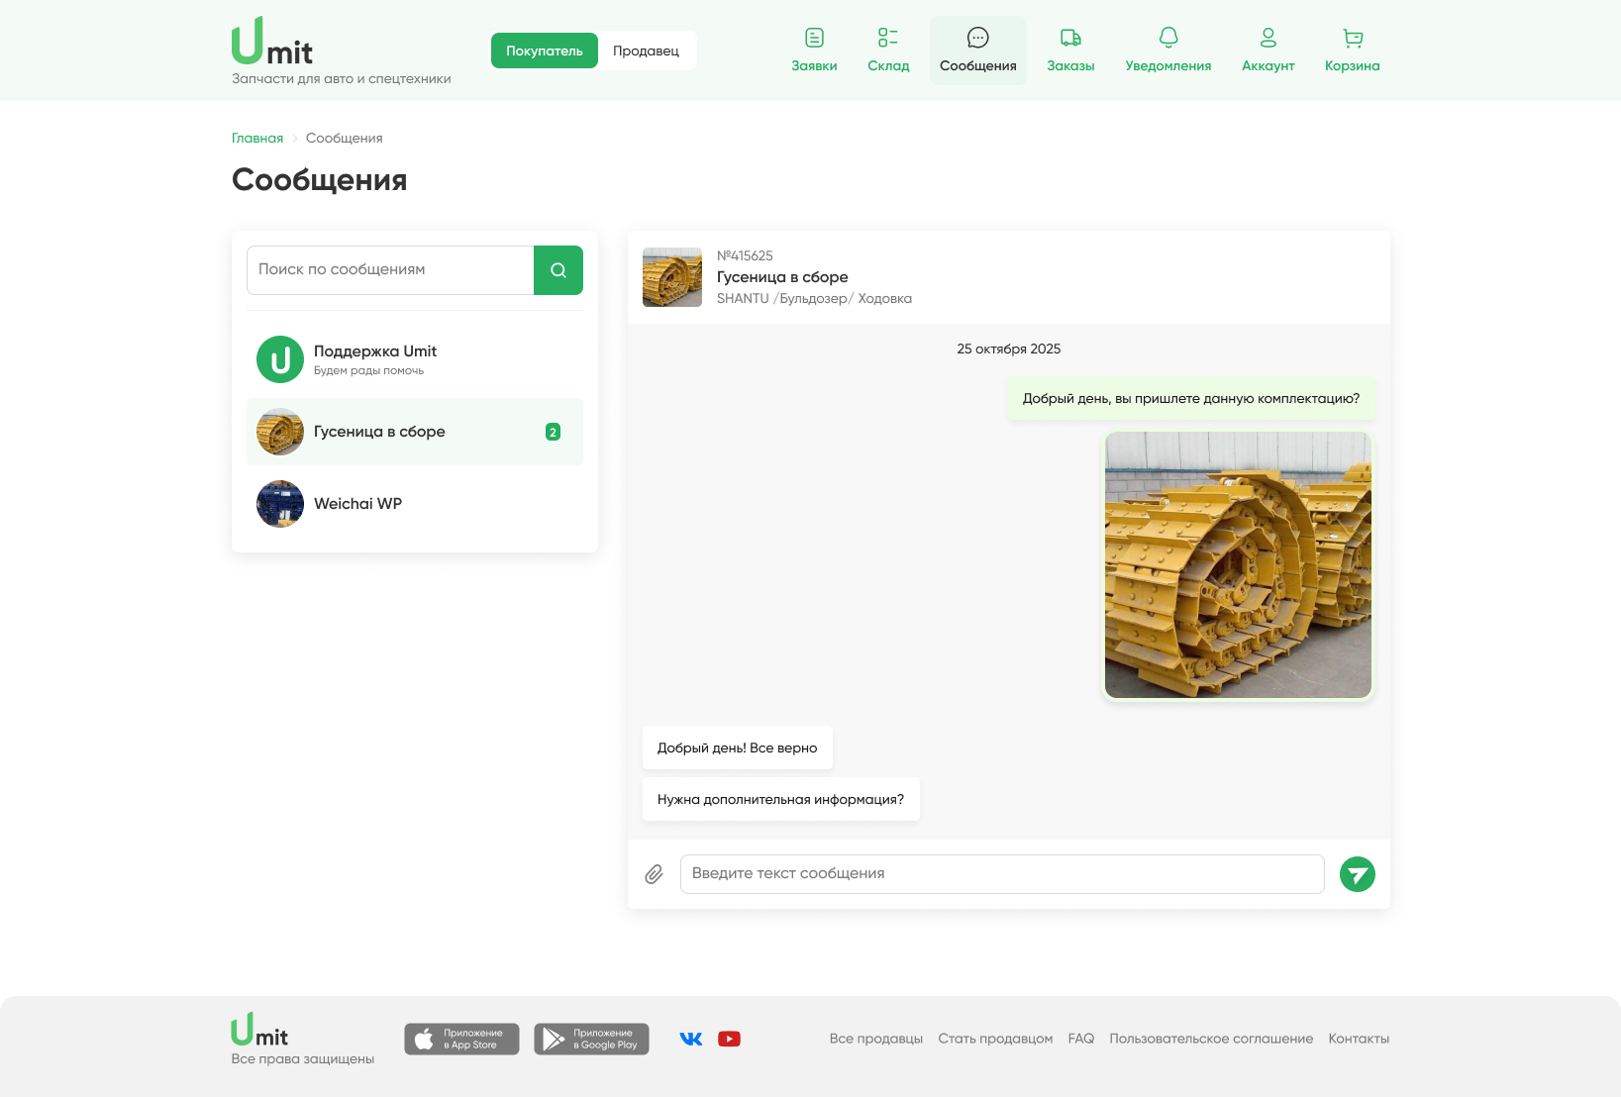Click the message Добрый день! Все верно
Viewport: 1621px width, 1097px height.
[x=738, y=748]
